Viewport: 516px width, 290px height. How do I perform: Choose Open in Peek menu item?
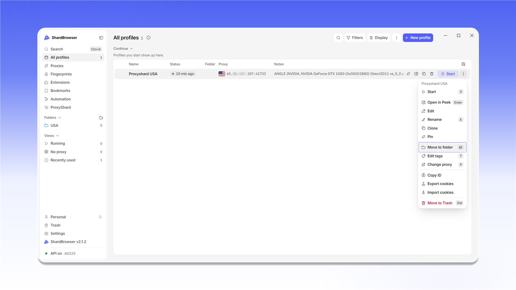tap(442, 102)
